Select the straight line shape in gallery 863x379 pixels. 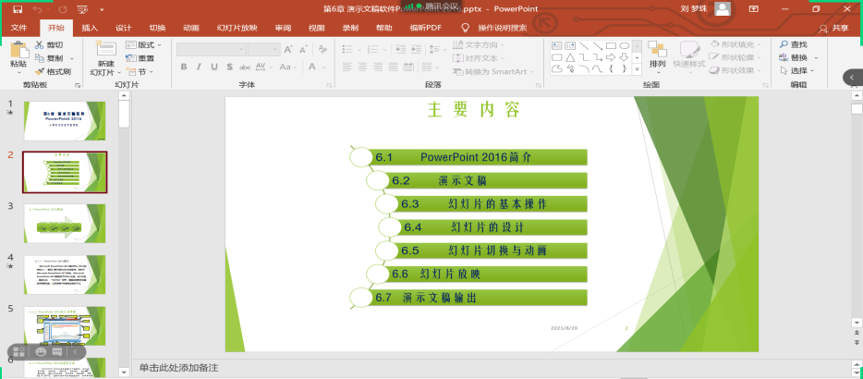(583, 45)
